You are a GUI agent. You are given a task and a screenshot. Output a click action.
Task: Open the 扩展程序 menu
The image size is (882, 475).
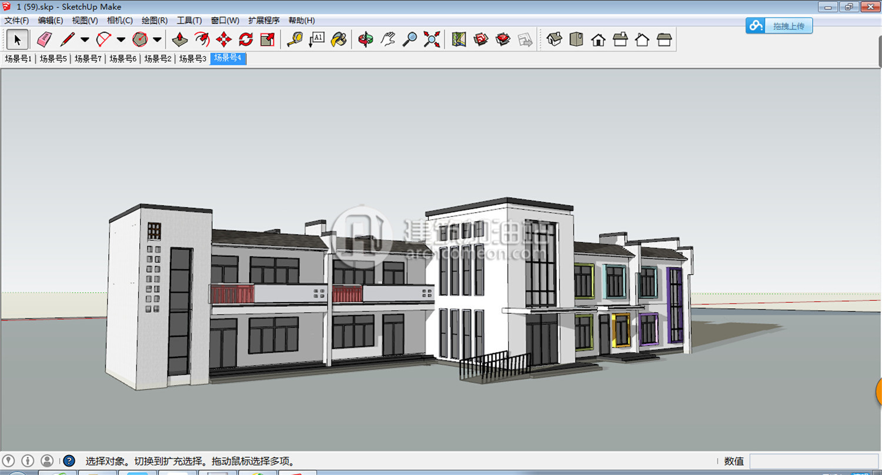coord(264,21)
